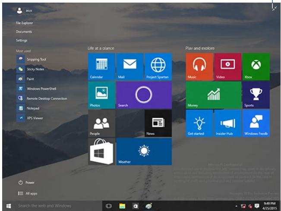Launch Paint from Most used list

tap(25, 79)
